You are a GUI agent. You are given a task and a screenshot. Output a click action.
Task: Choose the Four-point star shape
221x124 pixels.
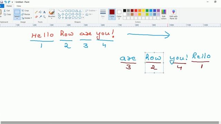(63, 18)
